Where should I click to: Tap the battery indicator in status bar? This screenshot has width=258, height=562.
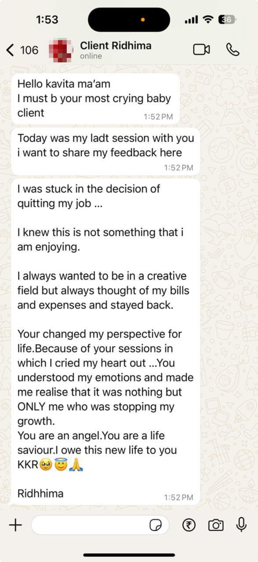(229, 20)
